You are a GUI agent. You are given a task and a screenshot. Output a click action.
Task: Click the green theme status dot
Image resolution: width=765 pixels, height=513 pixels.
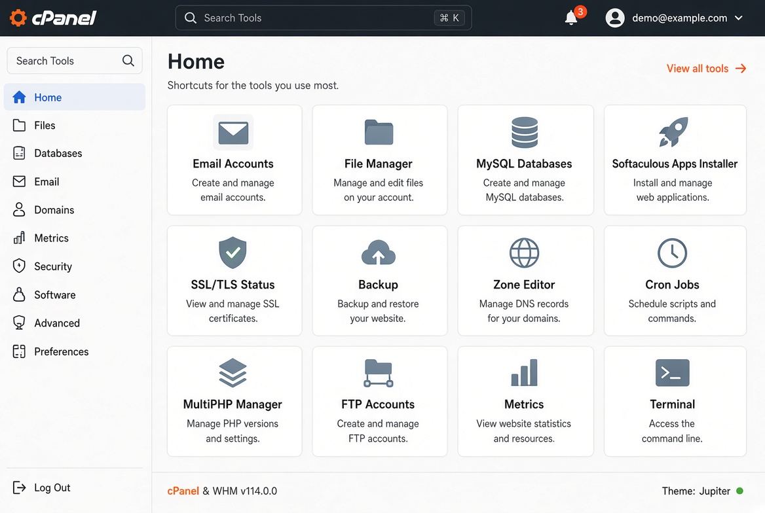[x=739, y=491]
